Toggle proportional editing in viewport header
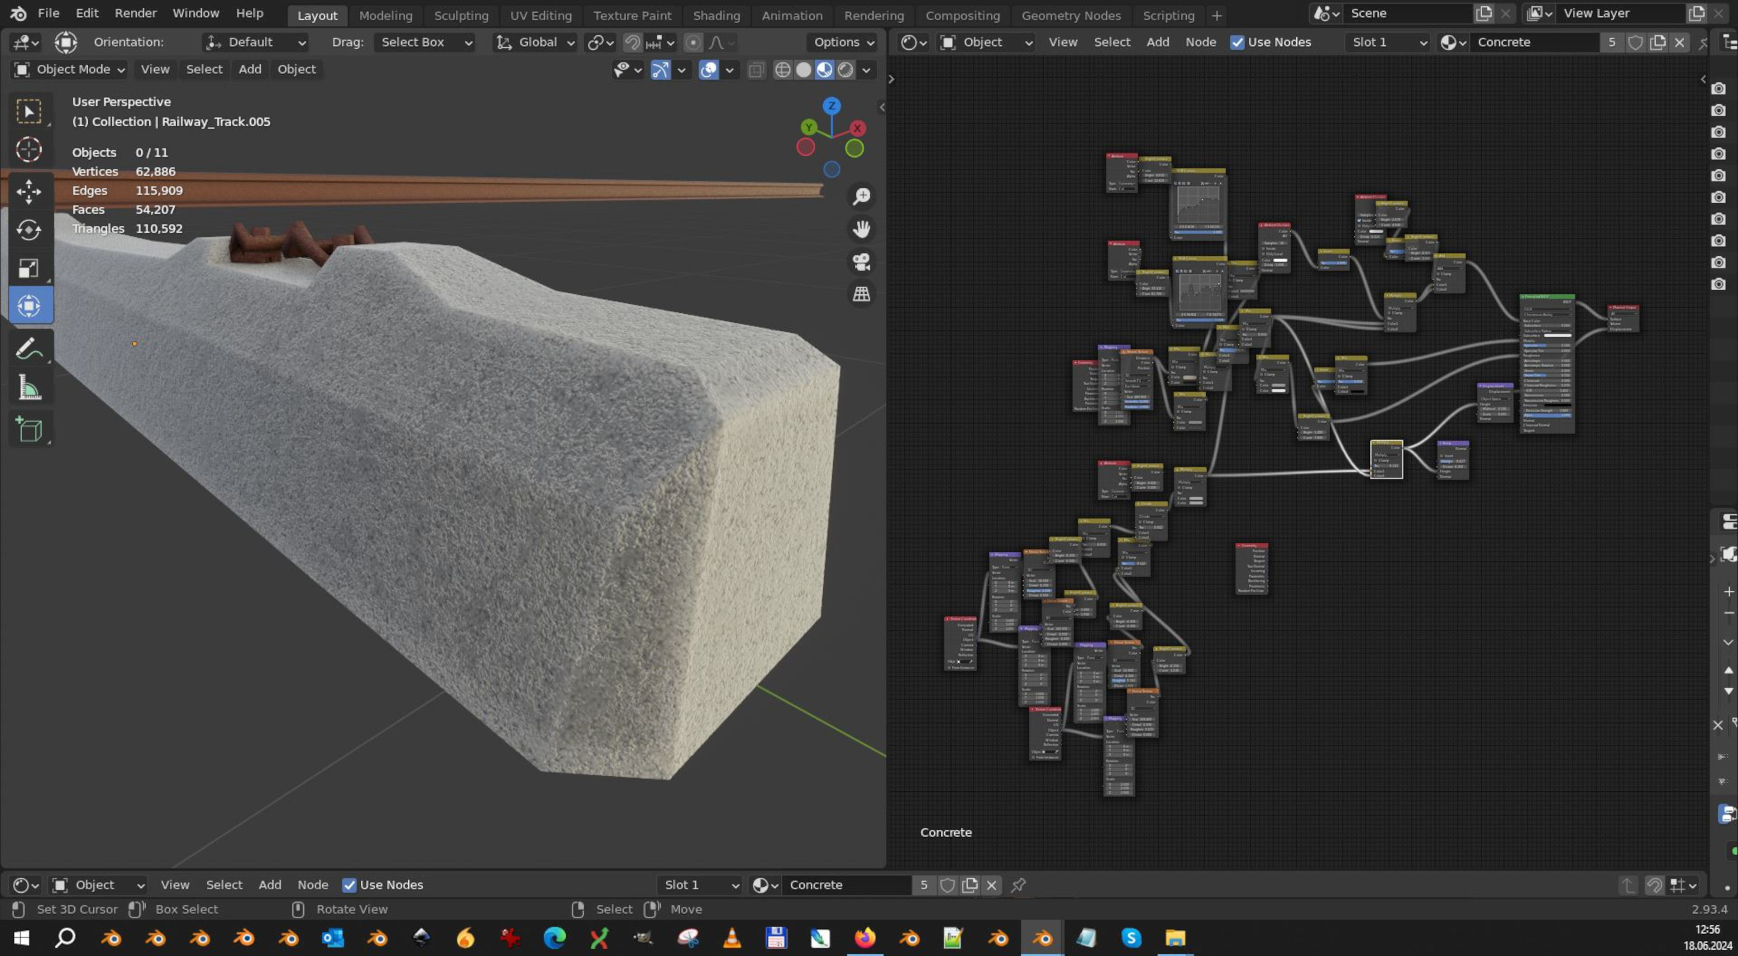Image resolution: width=1738 pixels, height=956 pixels. (x=693, y=43)
